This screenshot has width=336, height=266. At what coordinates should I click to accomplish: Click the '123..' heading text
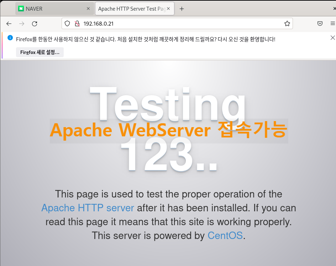[169, 155]
